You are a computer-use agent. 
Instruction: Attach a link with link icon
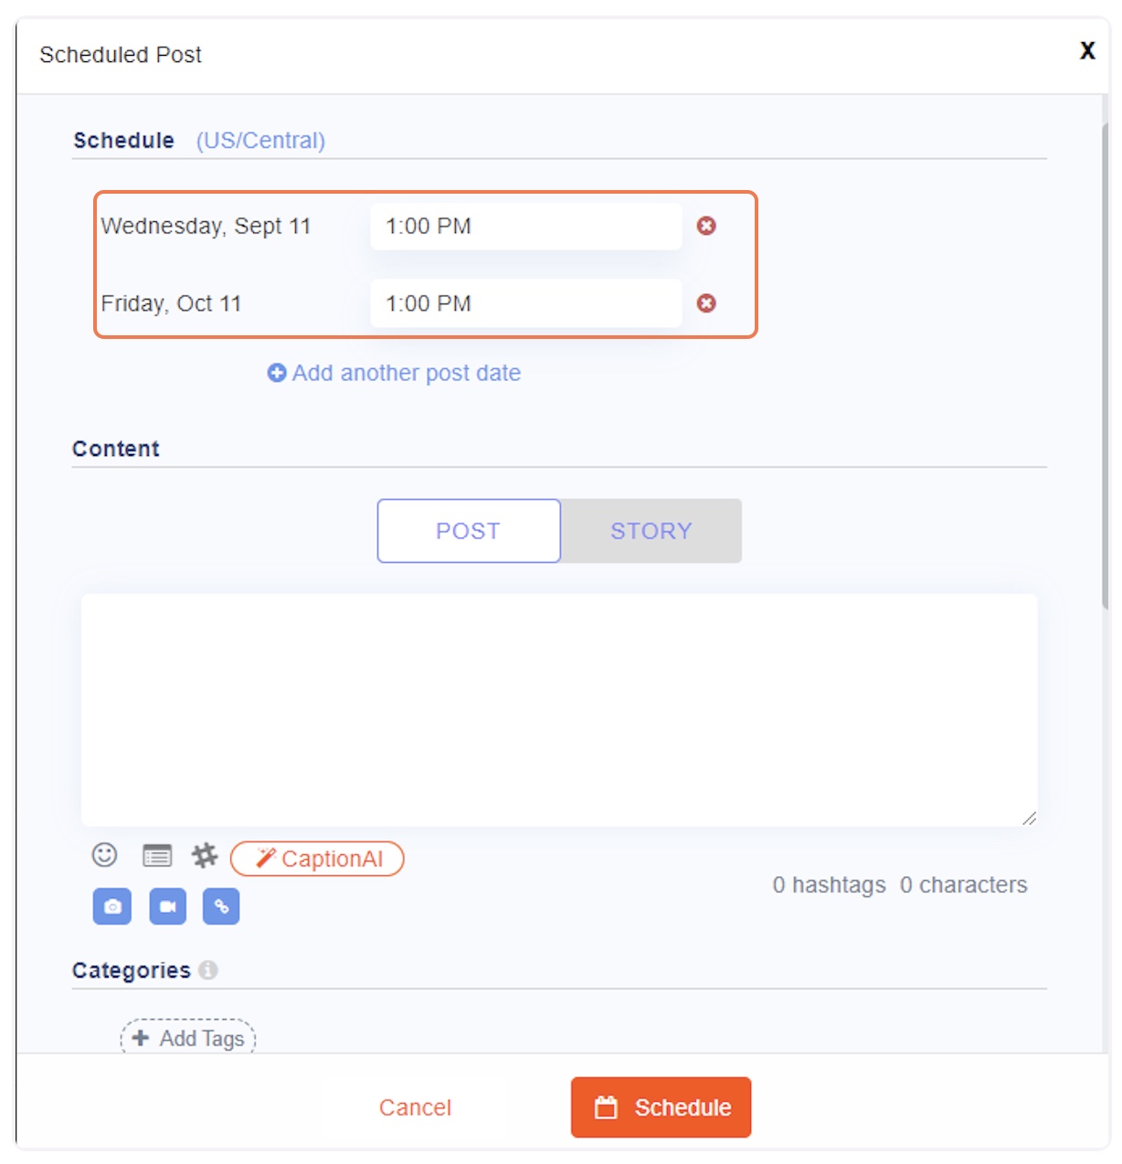221,906
